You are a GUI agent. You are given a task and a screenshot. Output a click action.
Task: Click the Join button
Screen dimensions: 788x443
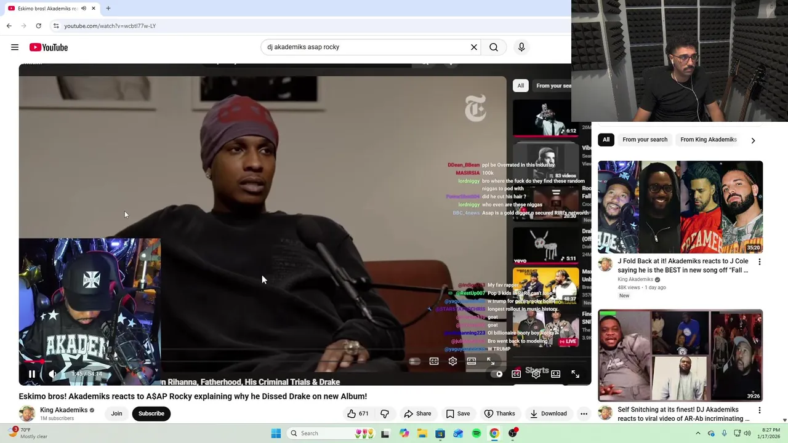116,413
